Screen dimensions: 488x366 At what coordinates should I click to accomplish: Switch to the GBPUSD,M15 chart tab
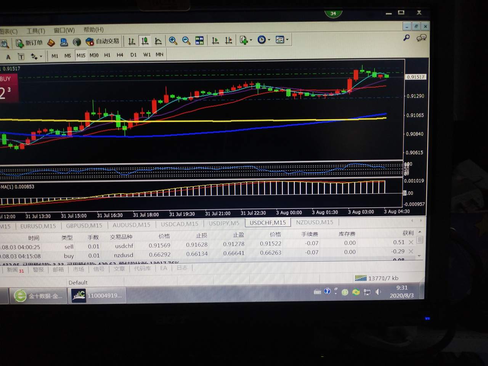(x=84, y=225)
